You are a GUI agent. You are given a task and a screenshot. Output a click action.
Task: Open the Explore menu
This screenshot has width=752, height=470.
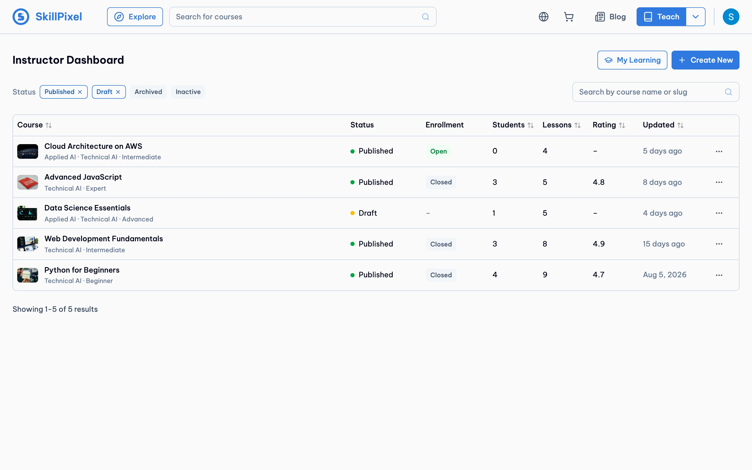click(135, 17)
